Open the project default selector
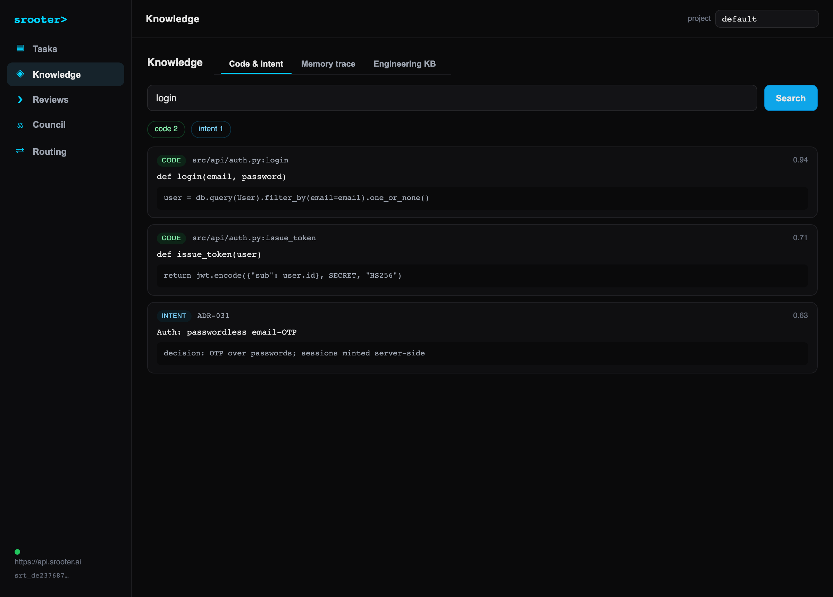The image size is (833, 597). click(x=766, y=19)
